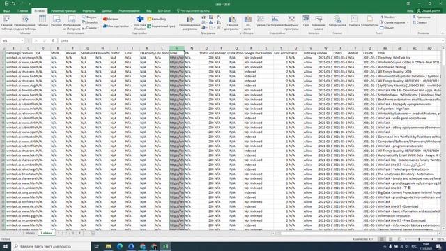Viewport: 446px width, 251px height.
Task: Expand the 3D Map (3D-карта) dropdown
Action: pyautogui.click(x=248, y=23)
